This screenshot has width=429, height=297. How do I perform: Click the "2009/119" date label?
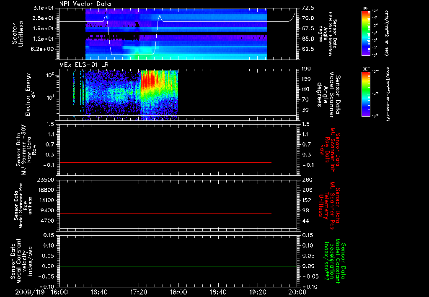click(30, 292)
